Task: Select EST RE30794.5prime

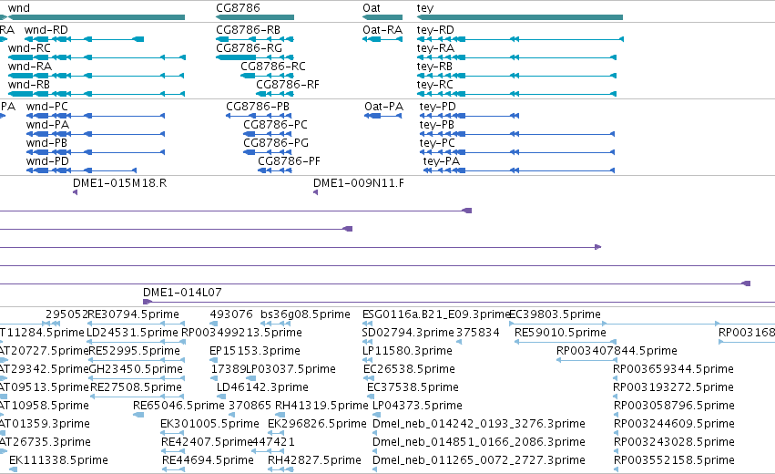Action: (x=134, y=314)
